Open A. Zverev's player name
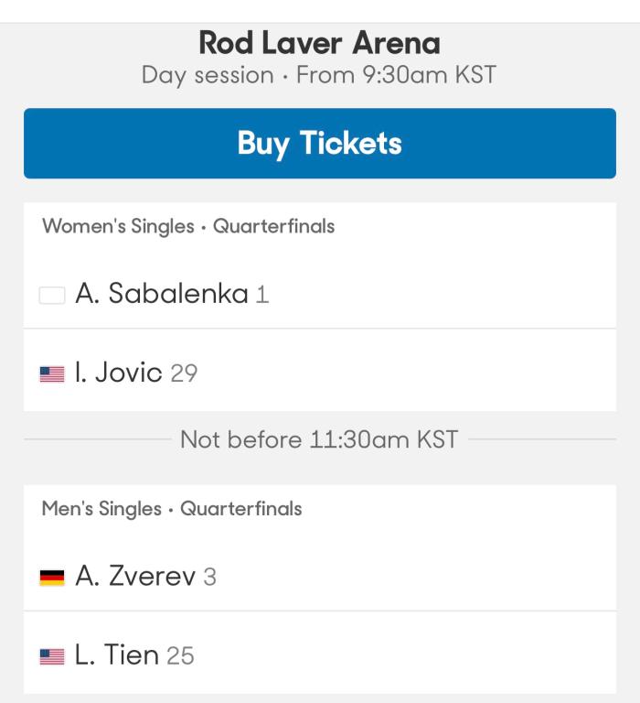 coord(134,578)
